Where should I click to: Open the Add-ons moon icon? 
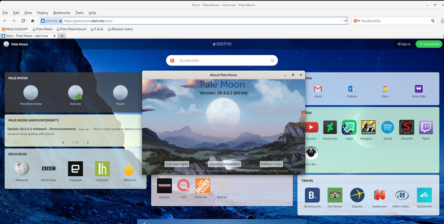pyautogui.click(x=75, y=92)
